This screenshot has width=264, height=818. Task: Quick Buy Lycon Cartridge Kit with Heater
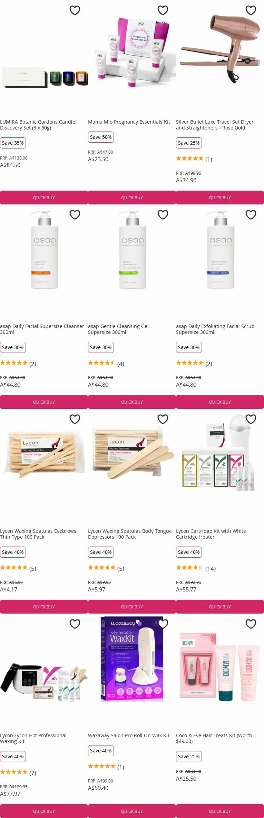click(220, 607)
